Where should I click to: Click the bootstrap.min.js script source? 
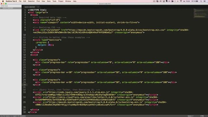click(95, 102)
